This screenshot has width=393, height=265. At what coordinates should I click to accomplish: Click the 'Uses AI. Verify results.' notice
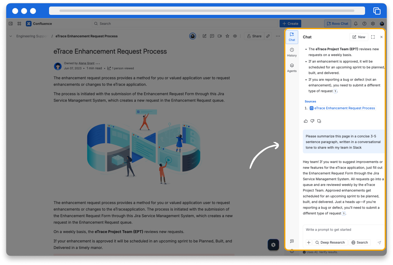tap(320, 252)
